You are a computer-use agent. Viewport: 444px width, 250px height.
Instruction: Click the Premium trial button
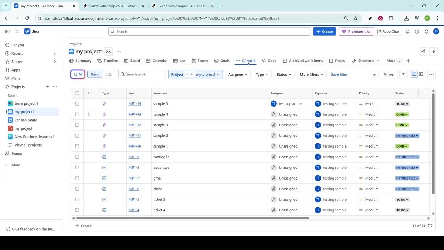pos(356,31)
